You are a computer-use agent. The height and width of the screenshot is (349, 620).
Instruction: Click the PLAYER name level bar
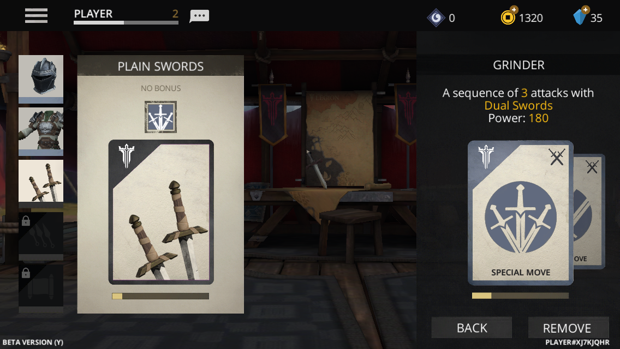point(126,16)
